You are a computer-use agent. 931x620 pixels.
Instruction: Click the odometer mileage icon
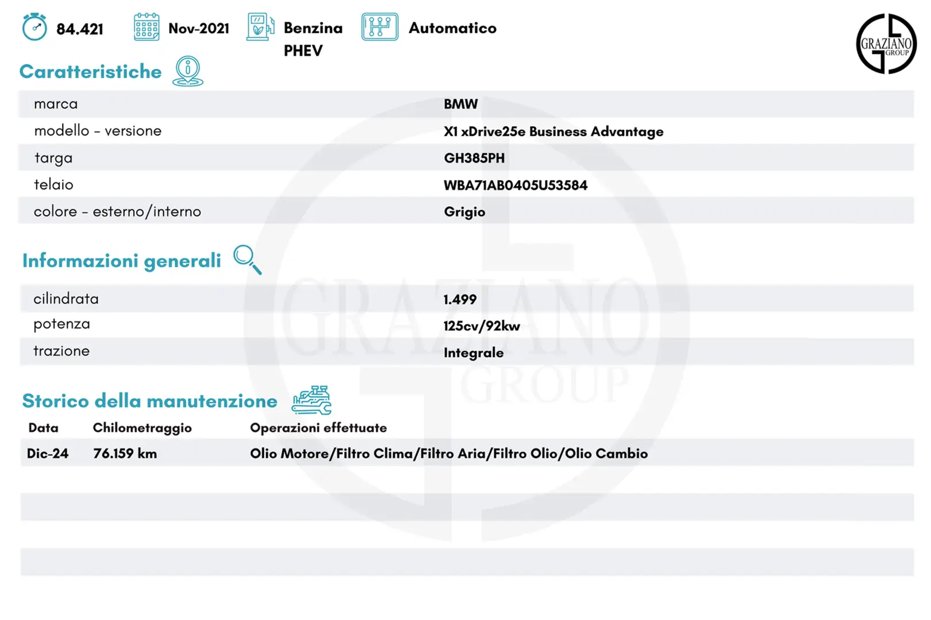pos(34,27)
